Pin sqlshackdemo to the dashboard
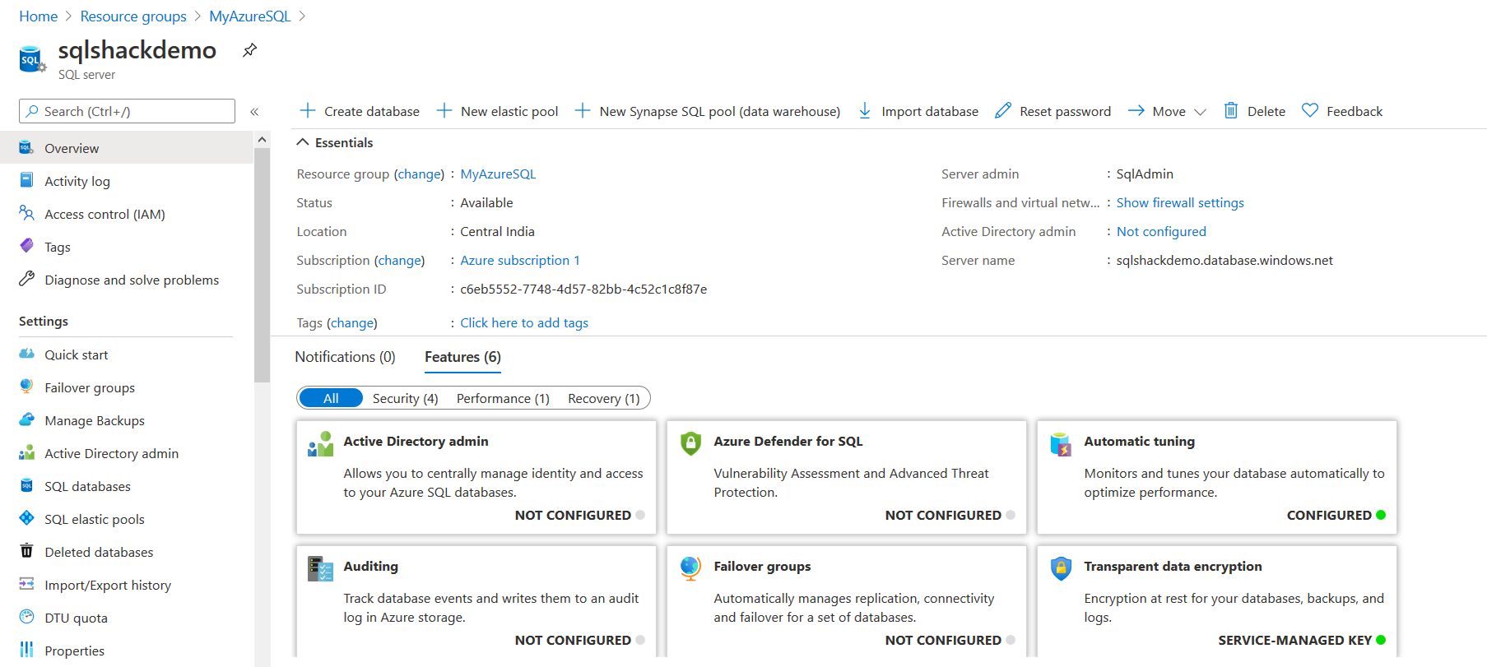This screenshot has height=667, width=1487. 249,50
